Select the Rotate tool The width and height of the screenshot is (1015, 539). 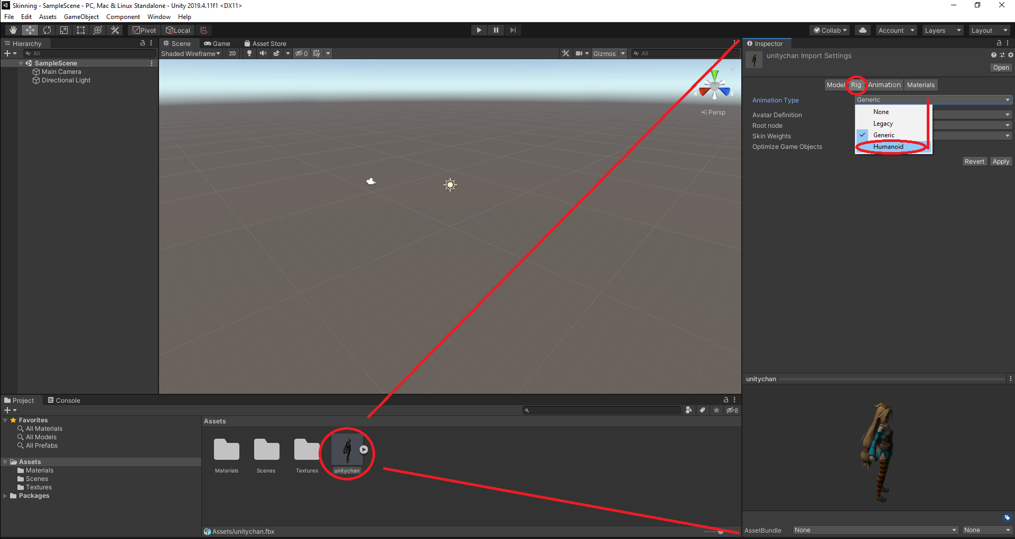pos(46,30)
